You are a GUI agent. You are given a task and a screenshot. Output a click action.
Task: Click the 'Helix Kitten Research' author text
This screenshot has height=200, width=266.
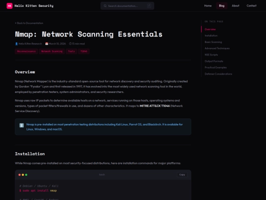(x=30, y=44)
